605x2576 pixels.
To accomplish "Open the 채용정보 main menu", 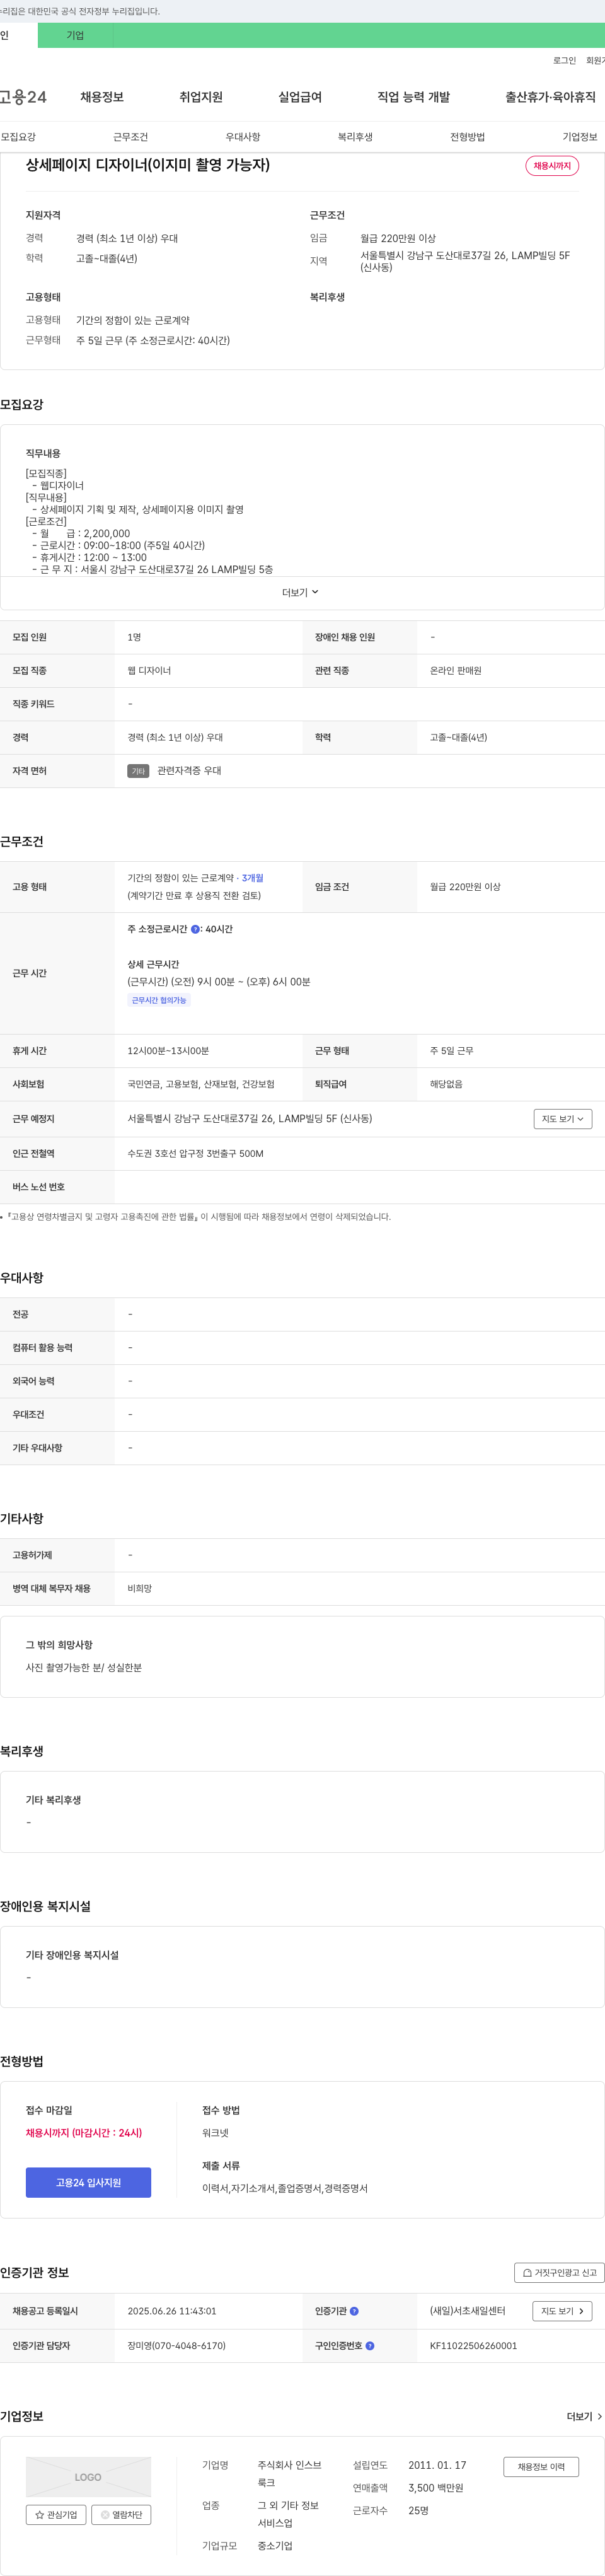I will (102, 97).
